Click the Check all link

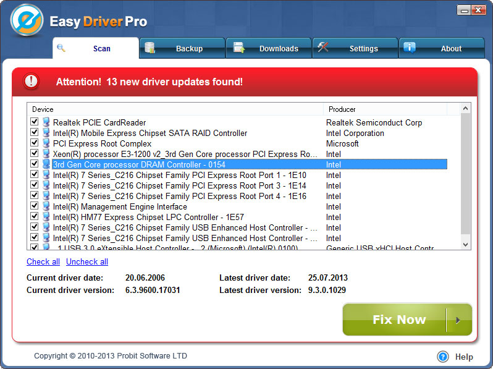[x=43, y=261]
